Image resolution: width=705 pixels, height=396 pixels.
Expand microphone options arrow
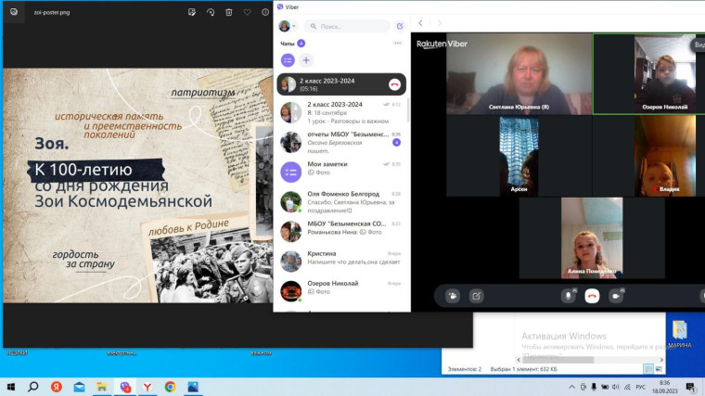point(574,290)
